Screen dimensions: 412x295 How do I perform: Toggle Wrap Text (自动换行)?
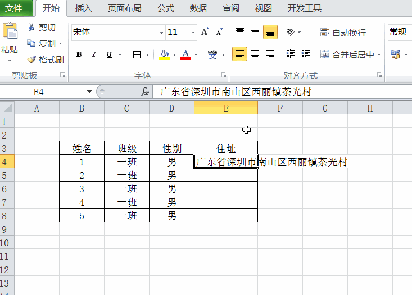tap(343, 33)
